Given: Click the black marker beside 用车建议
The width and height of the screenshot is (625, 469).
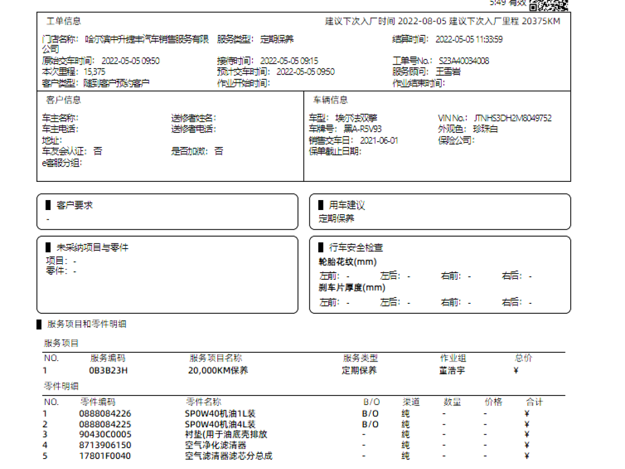Looking at the screenshot, I should (321, 205).
